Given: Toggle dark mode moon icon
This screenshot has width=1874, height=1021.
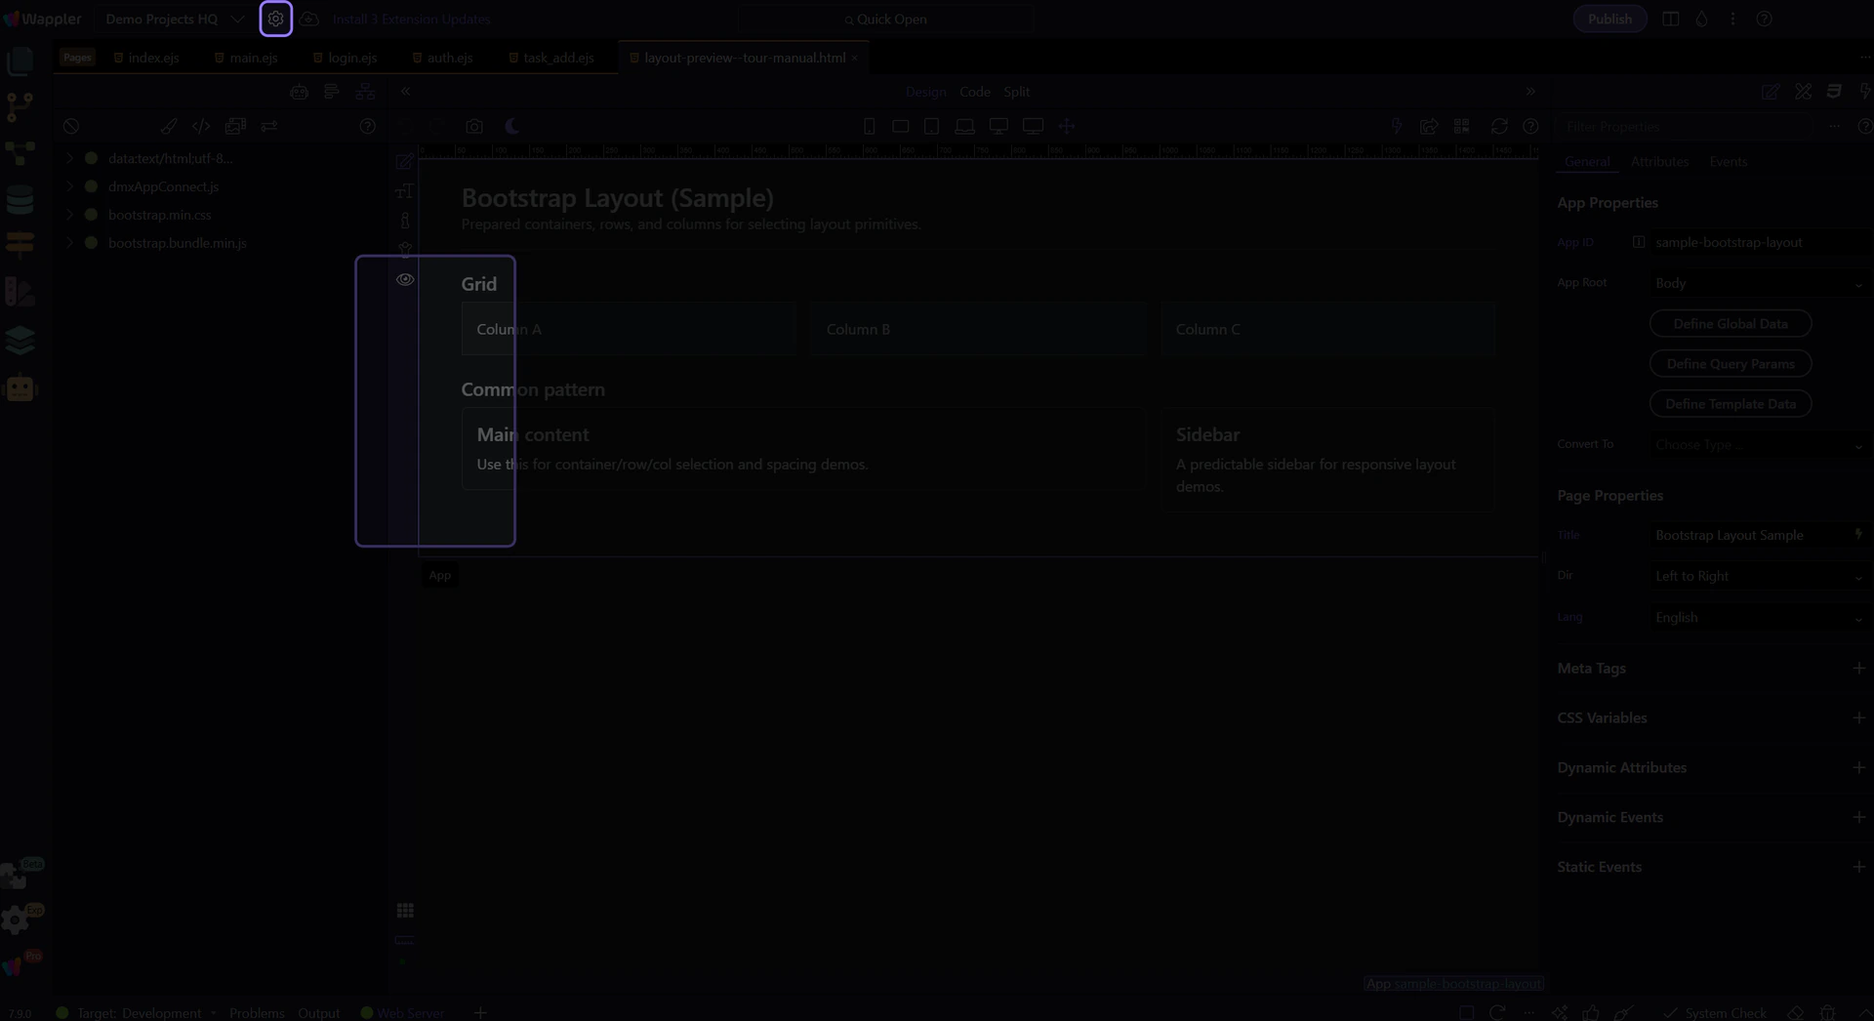Looking at the screenshot, I should click(x=512, y=127).
